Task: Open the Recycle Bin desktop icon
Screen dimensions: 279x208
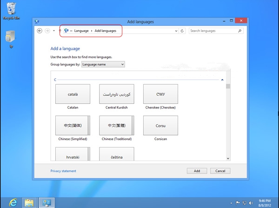Action: click(x=10, y=9)
